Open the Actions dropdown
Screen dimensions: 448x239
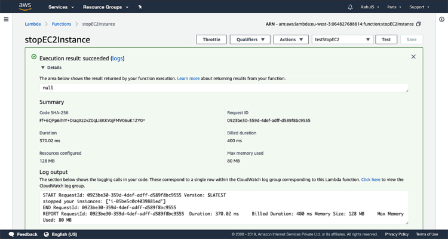(291, 39)
